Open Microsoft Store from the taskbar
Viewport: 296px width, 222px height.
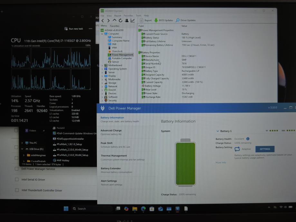pos(152,208)
